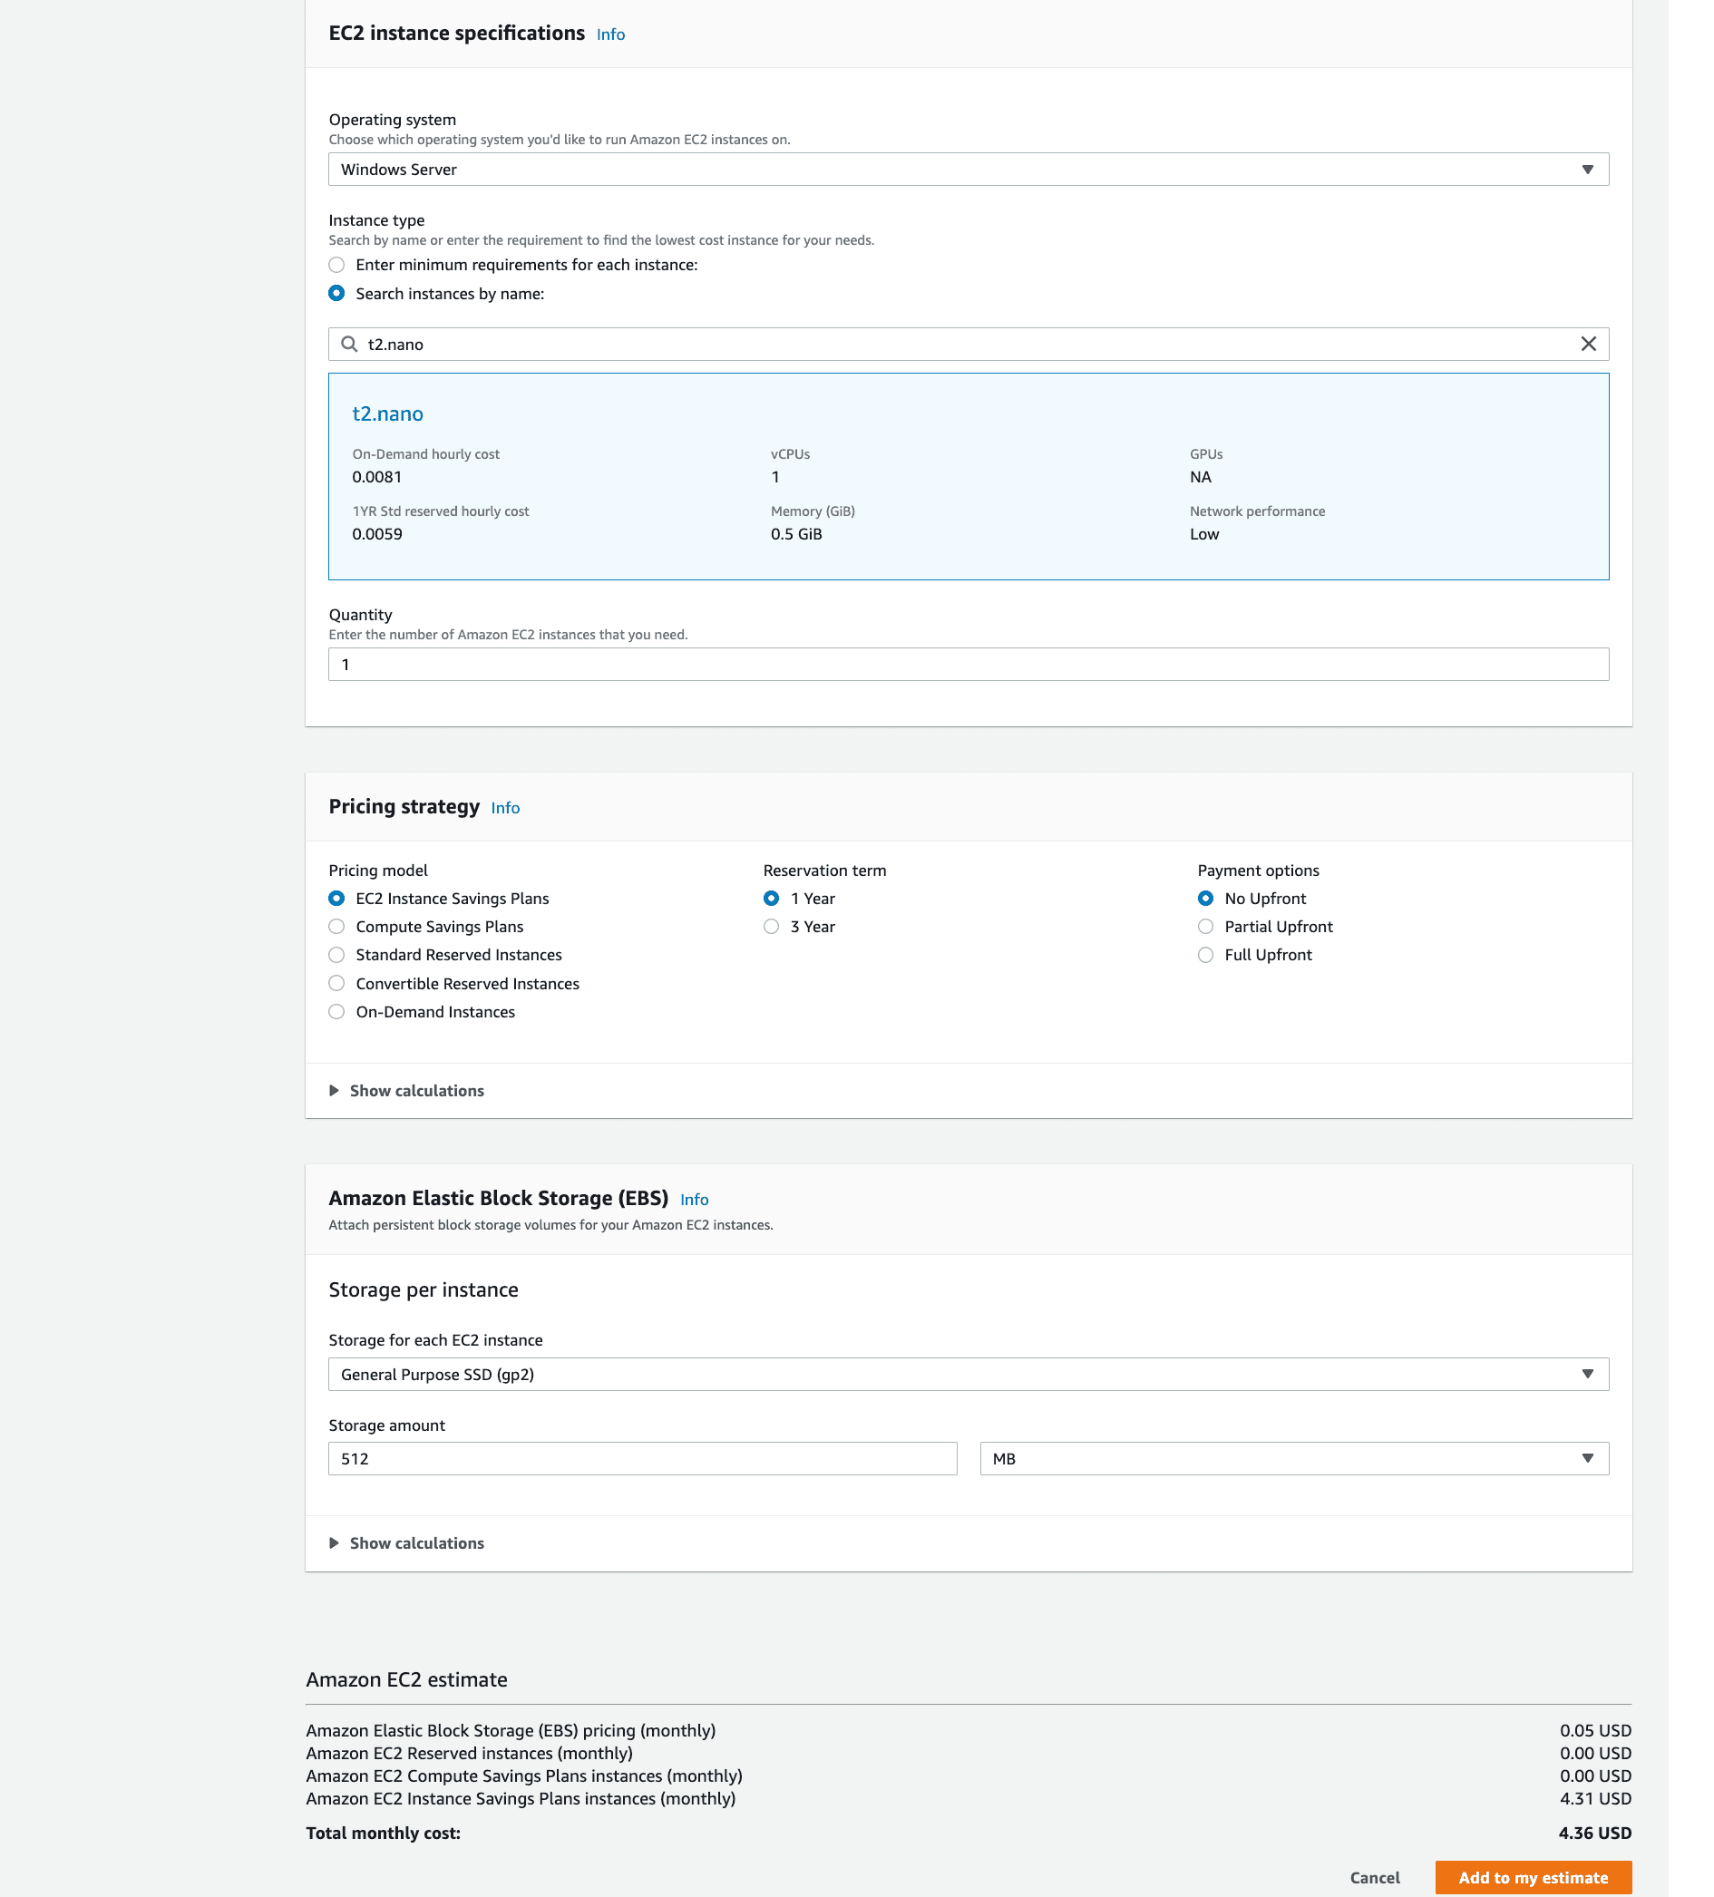The width and height of the screenshot is (1714, 1897).
Task: Open Info link beside EC2 instance specifications
Action: (x=611, y=34)
